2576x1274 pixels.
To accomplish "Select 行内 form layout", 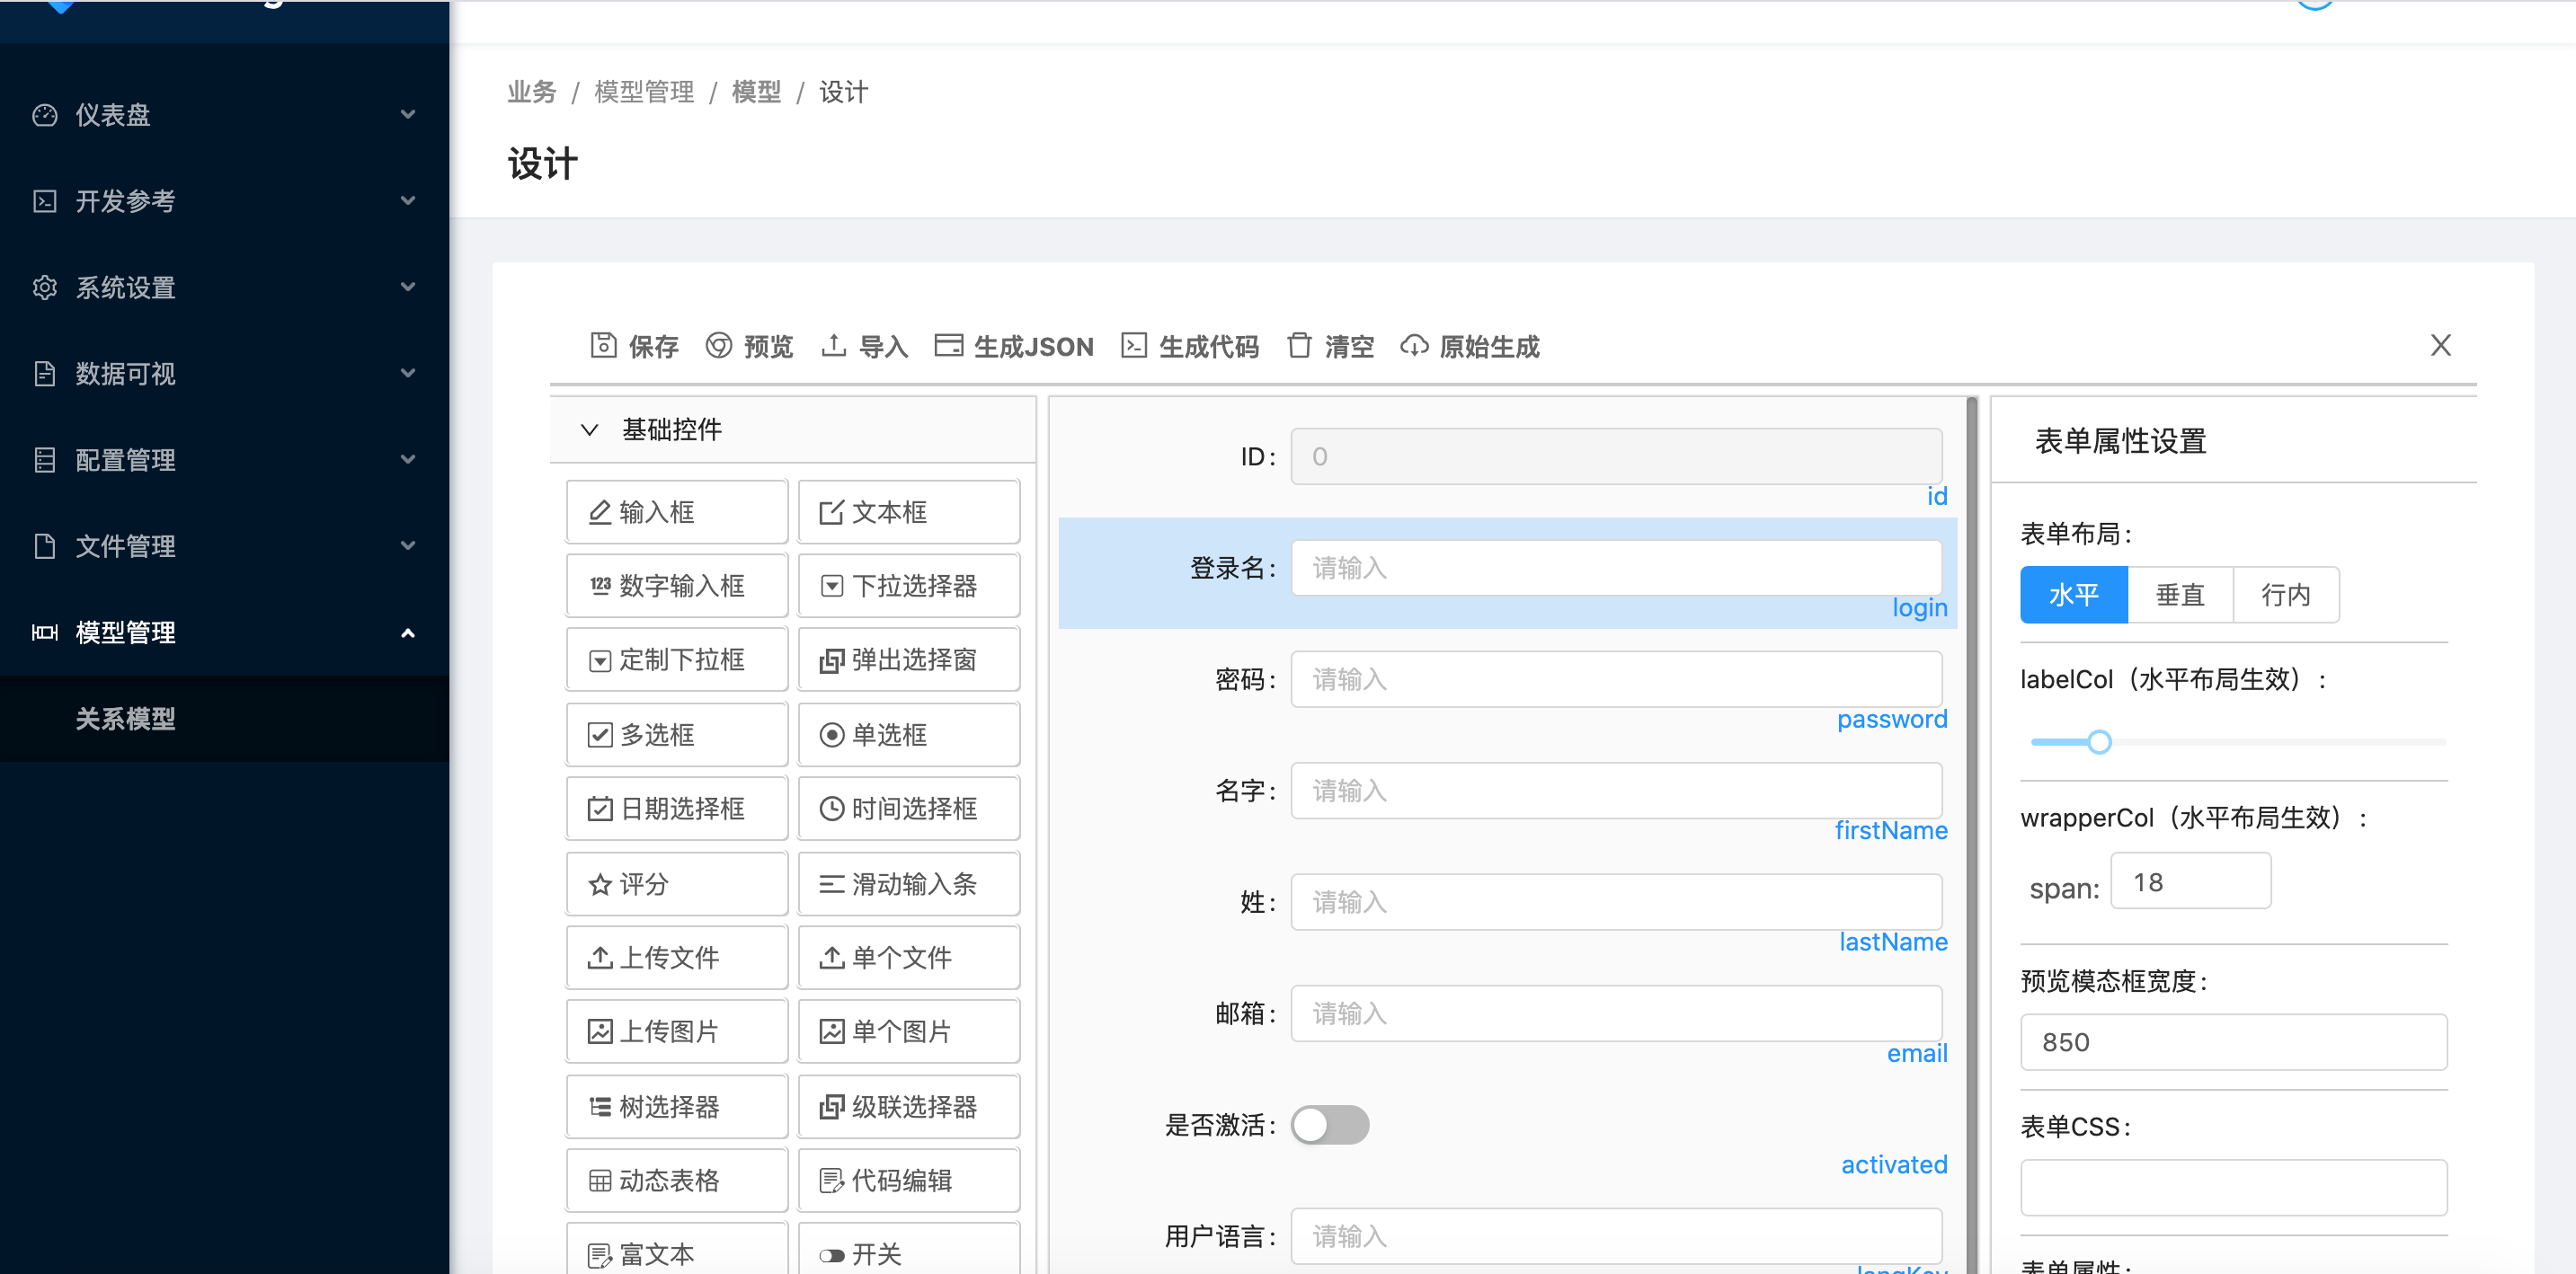I will [2286, 595].
